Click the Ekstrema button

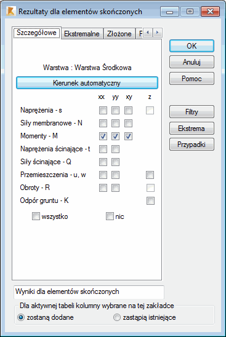pyautogui.click(x=192, y=129)
